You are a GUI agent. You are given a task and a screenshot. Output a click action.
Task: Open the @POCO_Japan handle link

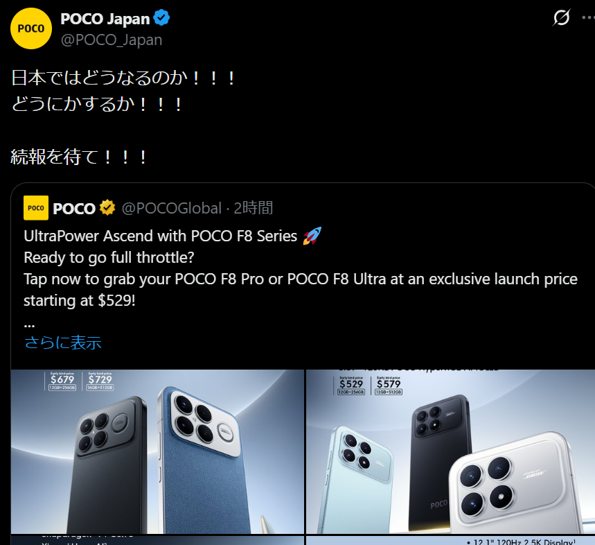coord(112,40)
